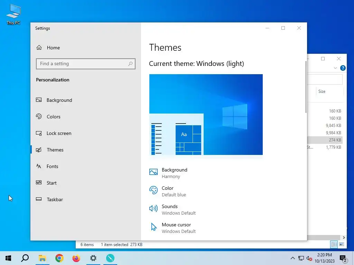The image size is (354, 265).
Task: Switch Explorer to details view icon
Action: 334,244
